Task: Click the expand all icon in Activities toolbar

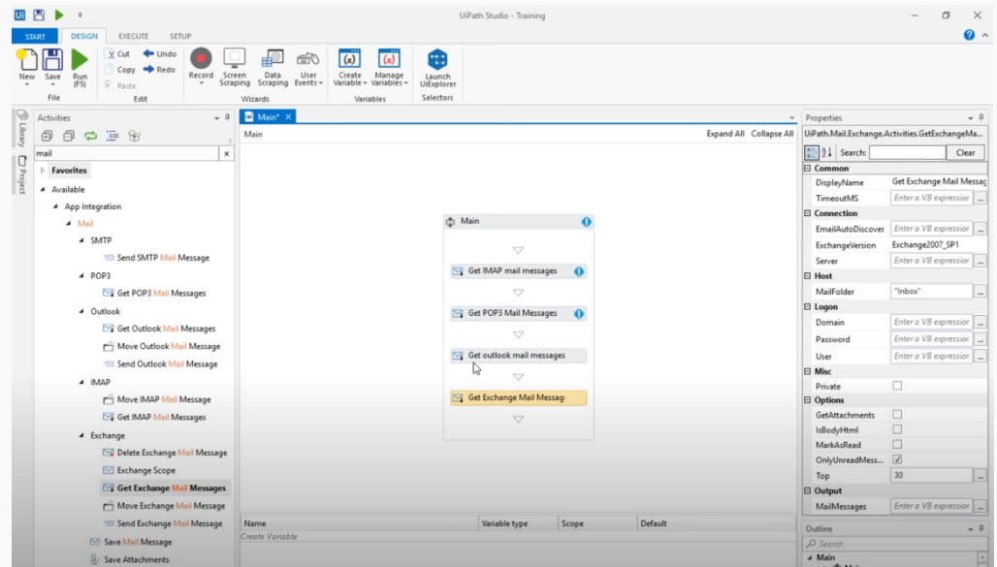Action: (x=48, y=136)
